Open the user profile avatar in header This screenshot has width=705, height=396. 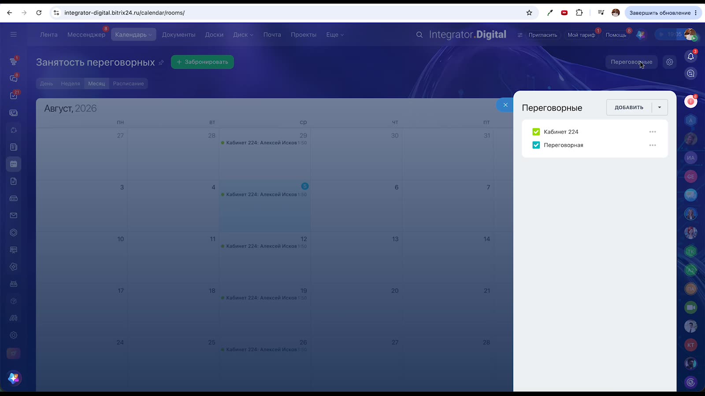coord(690,34)
